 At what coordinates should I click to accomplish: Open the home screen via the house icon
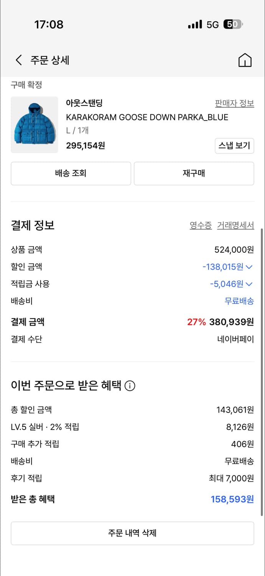(x=245, y=60)
